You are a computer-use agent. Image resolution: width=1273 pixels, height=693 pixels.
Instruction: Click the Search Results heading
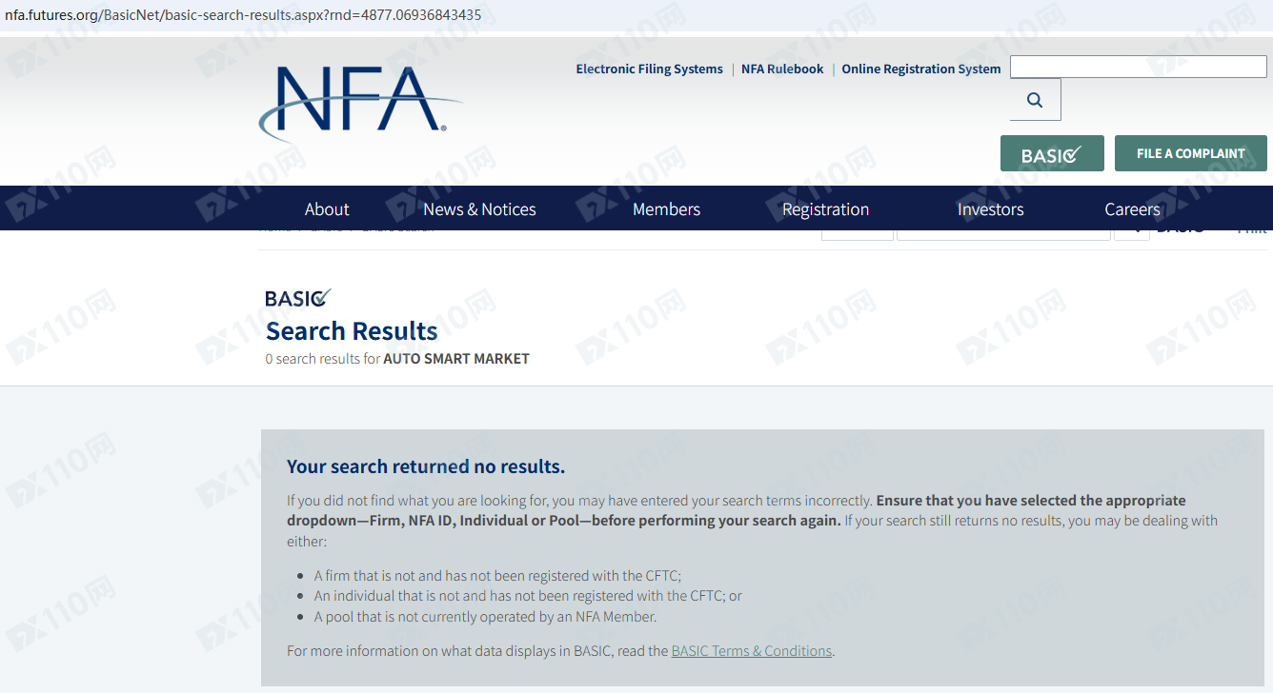(x=352, y=331)
